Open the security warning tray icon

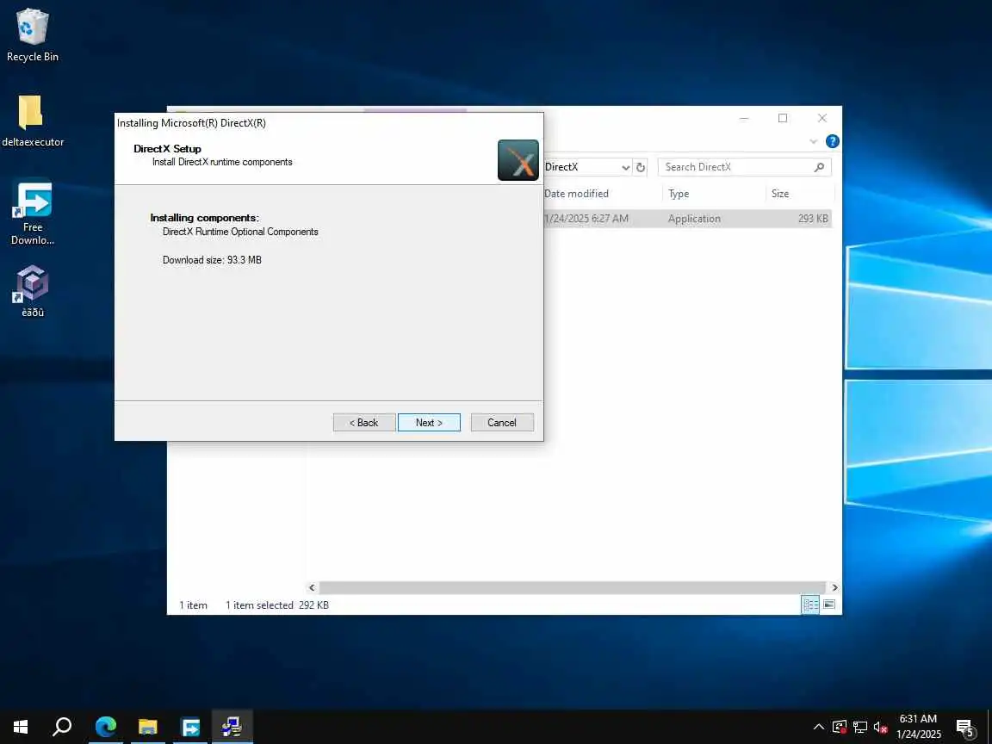point(840,727)
